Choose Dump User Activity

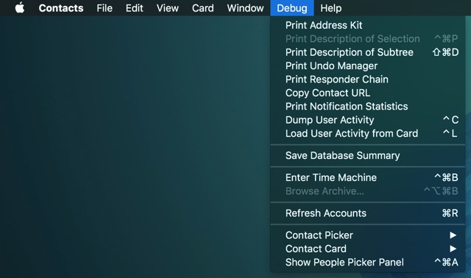(368, 120)
